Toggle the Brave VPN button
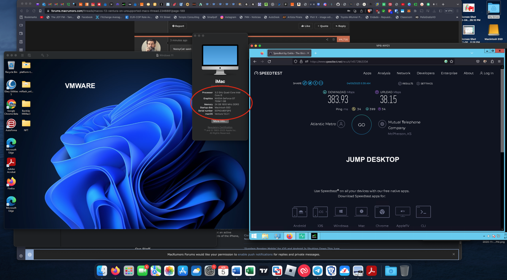Viewport: 507px width, 280px height. [449, 11]
